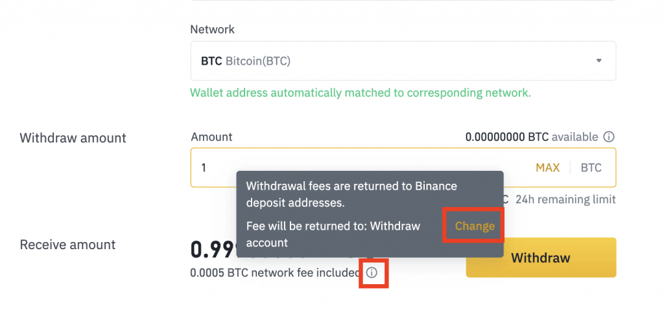
Task: Expand the Network dropdown arrow
Action: [x=599, y=60]
